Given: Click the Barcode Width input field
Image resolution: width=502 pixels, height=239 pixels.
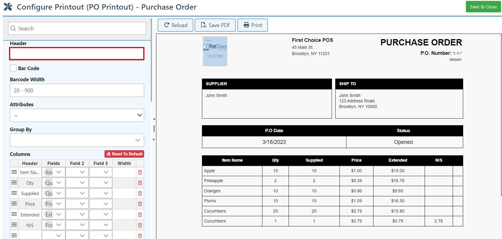Looking at the screenshot, I should (77, 90).
